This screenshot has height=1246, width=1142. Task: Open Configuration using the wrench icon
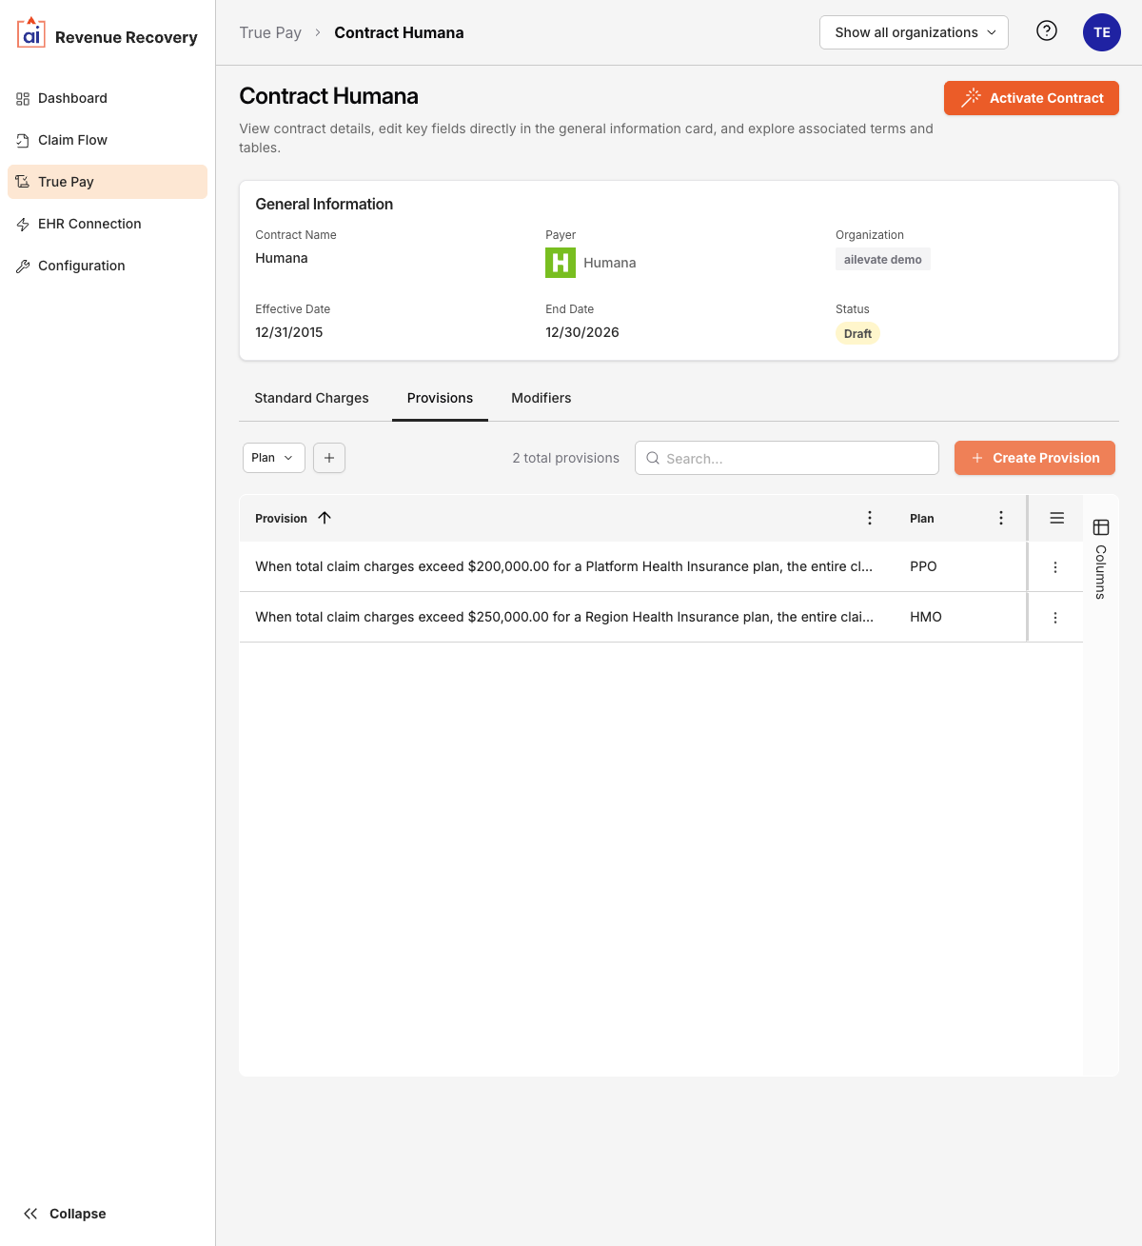(x=23, y=266)
